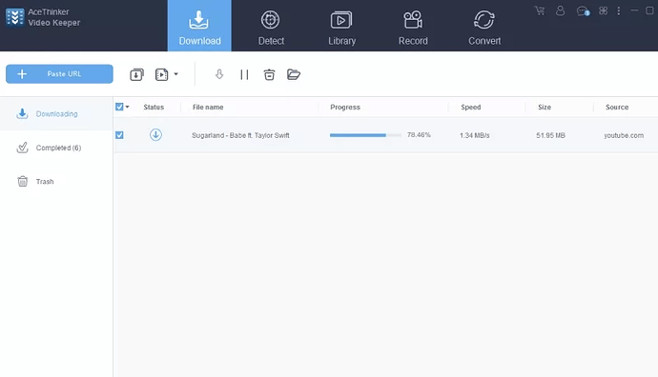Open the output folder icon
Image resolution: width=658 pixels, height=377 pixels.
point(294,74)
